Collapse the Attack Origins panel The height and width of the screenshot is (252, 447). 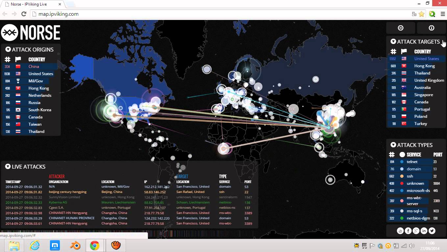pos(8,50)
